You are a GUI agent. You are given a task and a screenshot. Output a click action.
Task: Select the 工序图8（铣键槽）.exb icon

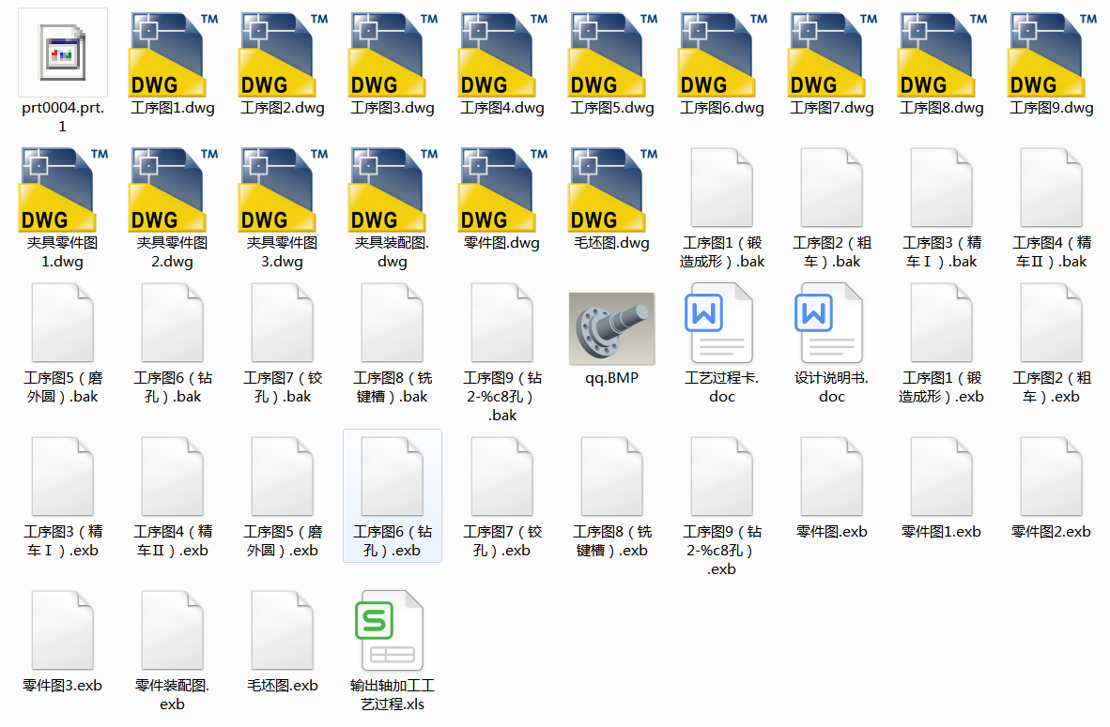click(x=612, y=476)
